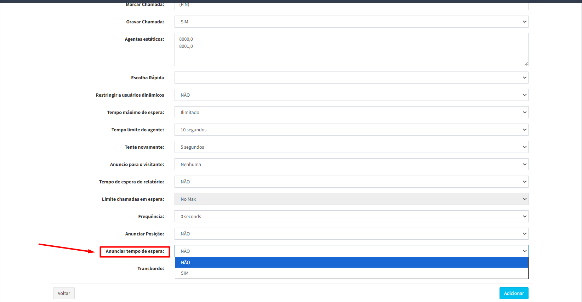Click the Voltar button
Screen dimensions: 582x302
click(64, 293)
